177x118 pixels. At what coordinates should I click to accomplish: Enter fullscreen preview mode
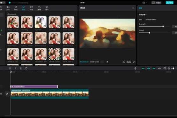(x=134, y=62)
